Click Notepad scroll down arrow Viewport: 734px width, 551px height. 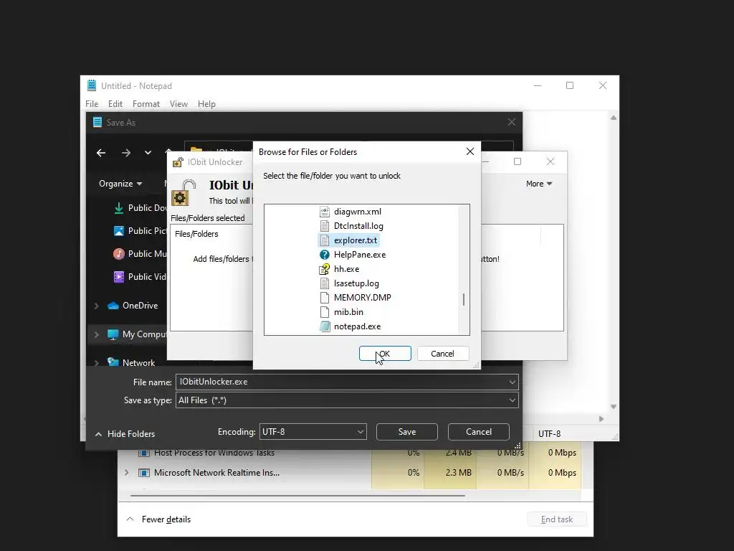[614, 407]
